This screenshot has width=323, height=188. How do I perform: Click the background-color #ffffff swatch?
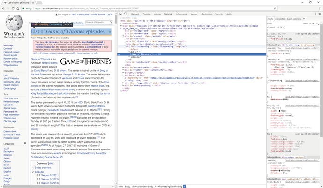pos(291,168)
